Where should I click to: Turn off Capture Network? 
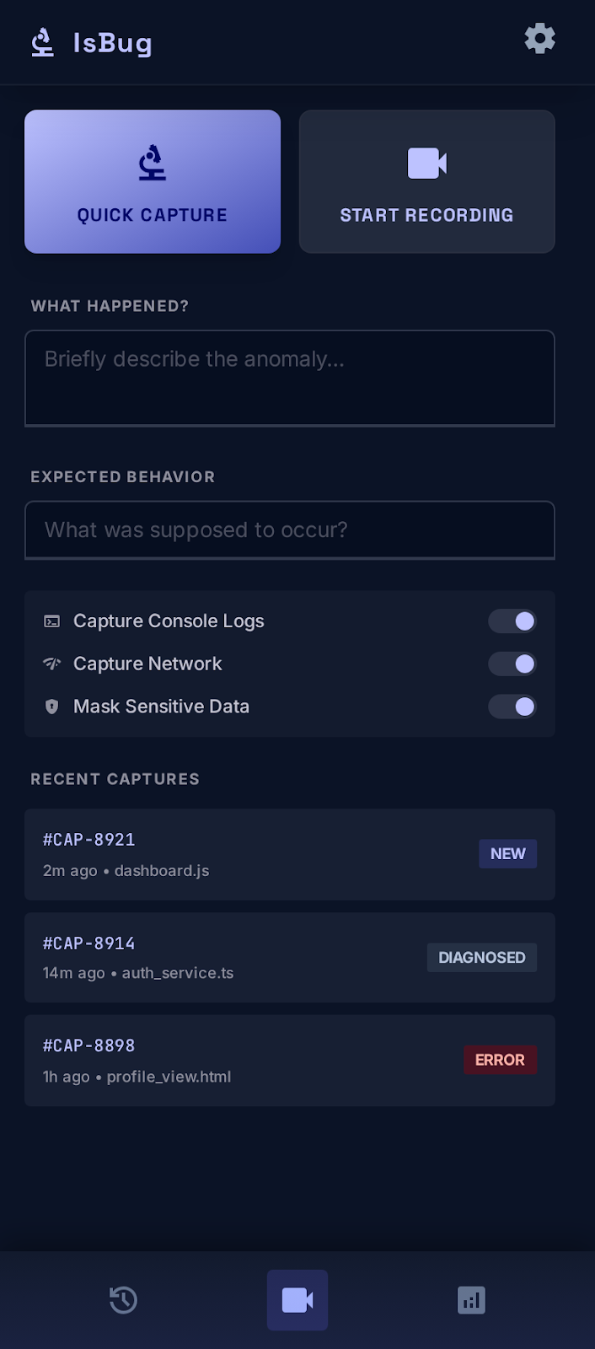[512, 664]
